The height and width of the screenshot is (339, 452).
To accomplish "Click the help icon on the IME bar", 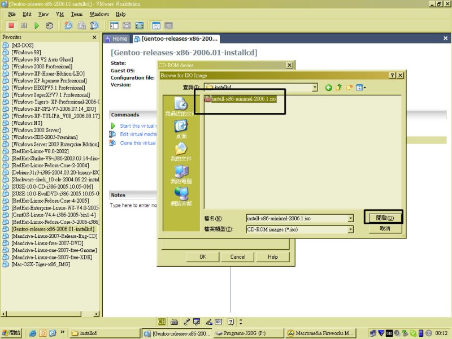I will (x=231, y=321).
